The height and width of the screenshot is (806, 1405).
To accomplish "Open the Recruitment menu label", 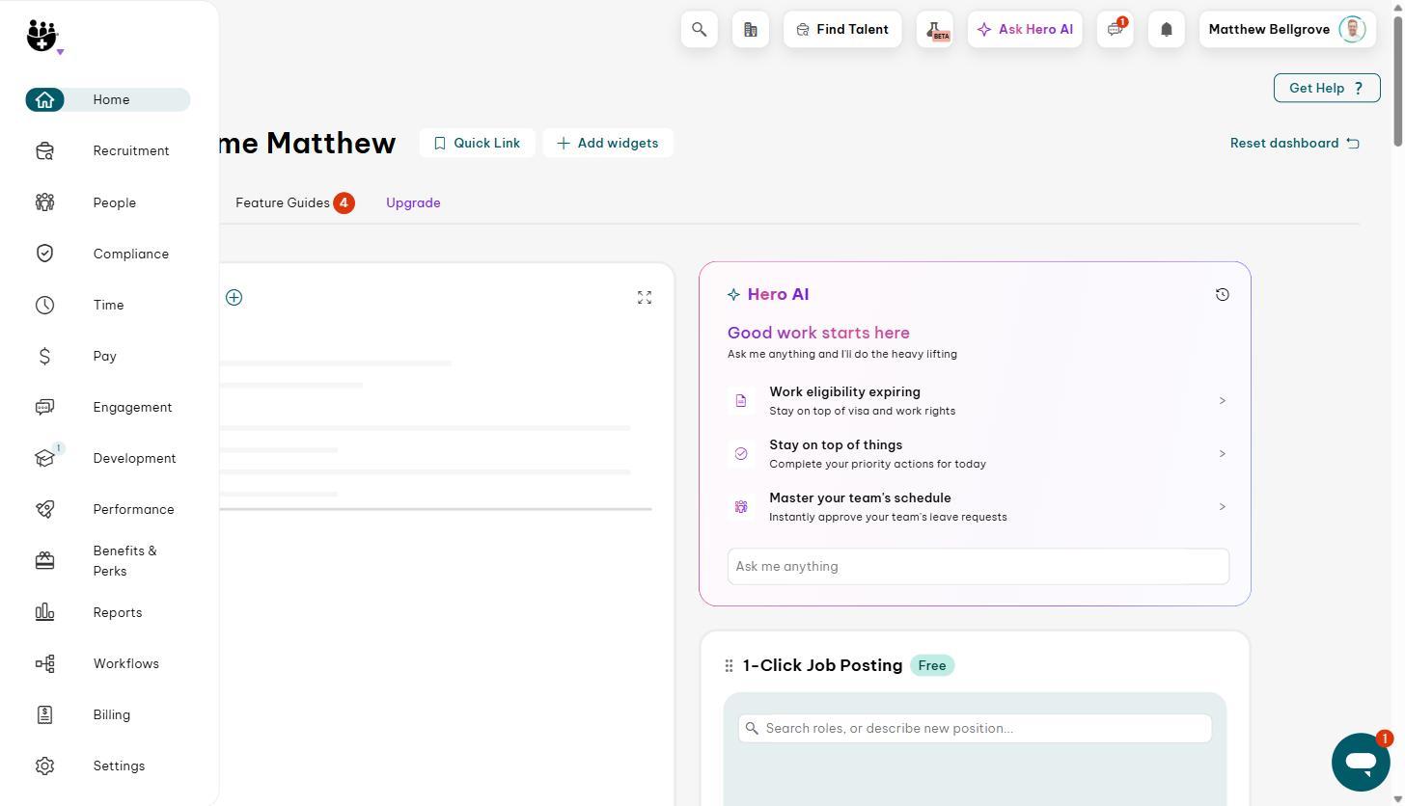I will pyautogui.click(x=131, y=150).
